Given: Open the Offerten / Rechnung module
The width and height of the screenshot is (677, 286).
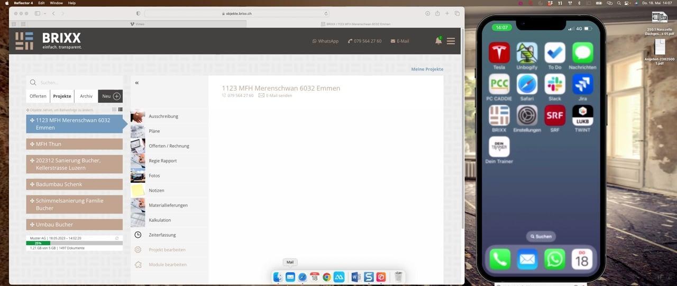Looking at the screenshot, I should 169,146.
